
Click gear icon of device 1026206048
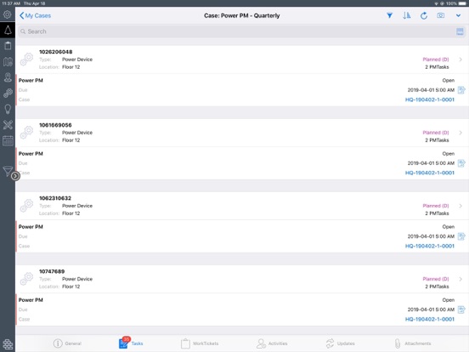click(x=26, y=60)
